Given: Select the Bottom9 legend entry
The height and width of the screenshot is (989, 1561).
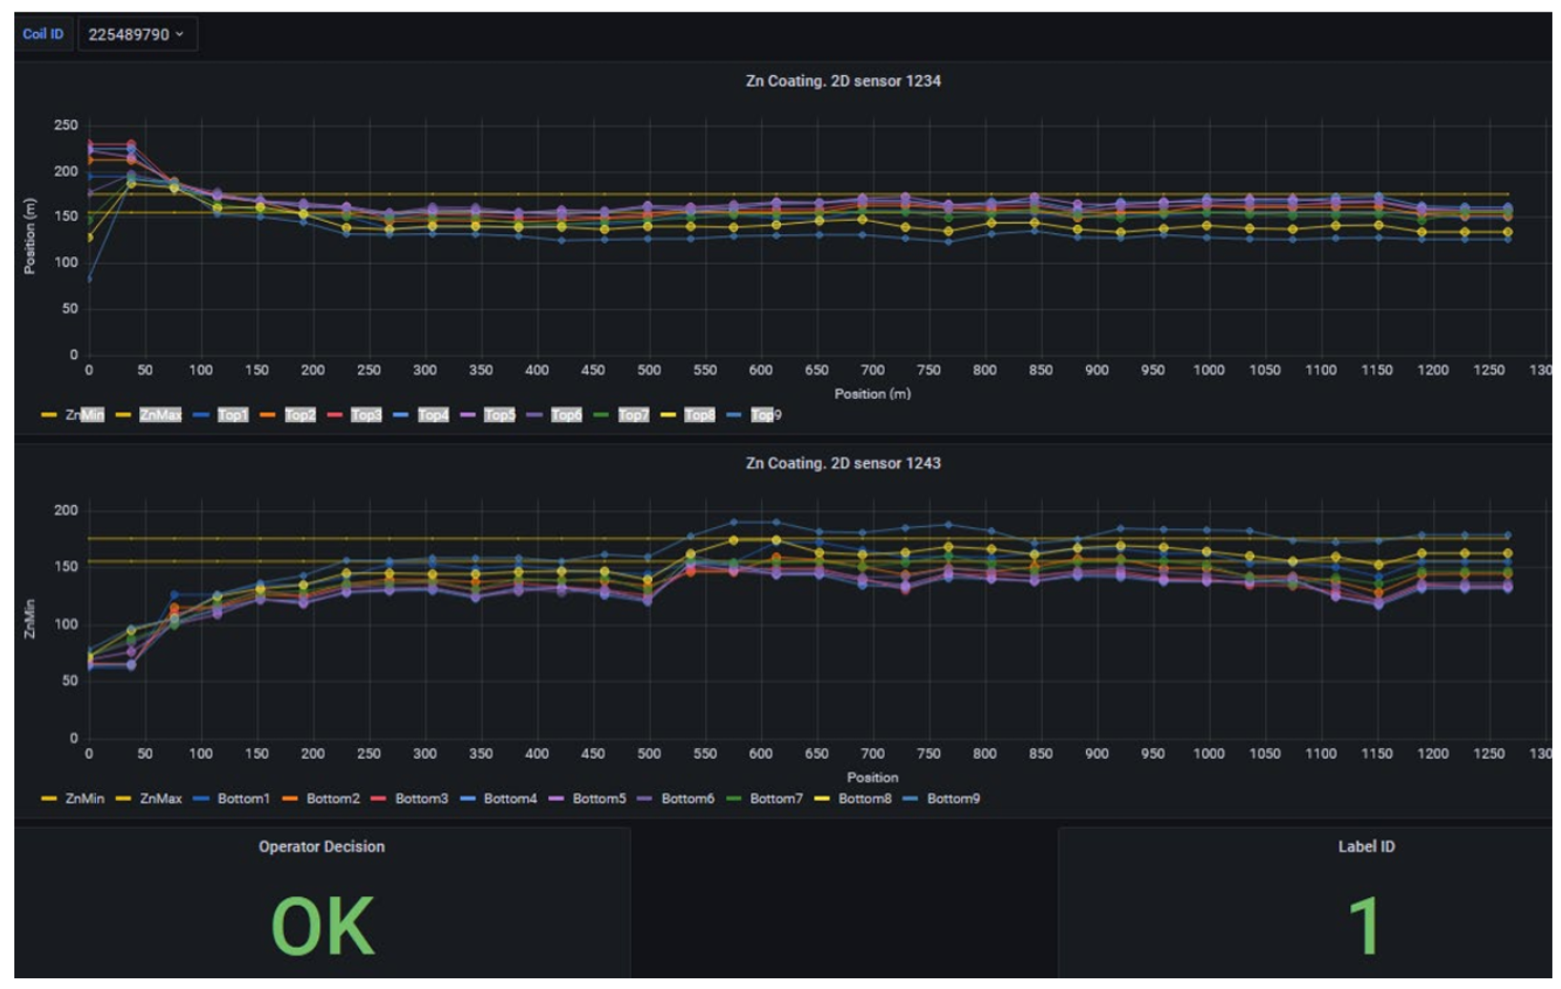Looking at the screenshot, I should 953,799.
